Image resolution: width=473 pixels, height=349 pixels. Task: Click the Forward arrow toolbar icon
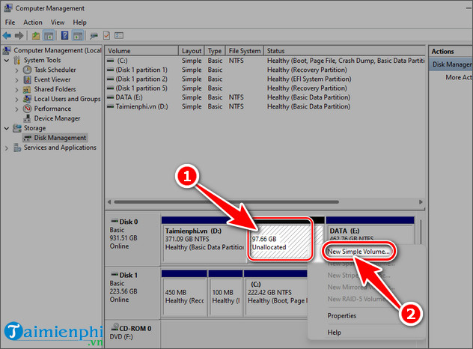point(19,36)
